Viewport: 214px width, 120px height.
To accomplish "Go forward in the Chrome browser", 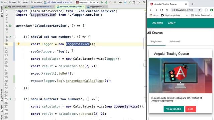I will click(x=156, y=10).
